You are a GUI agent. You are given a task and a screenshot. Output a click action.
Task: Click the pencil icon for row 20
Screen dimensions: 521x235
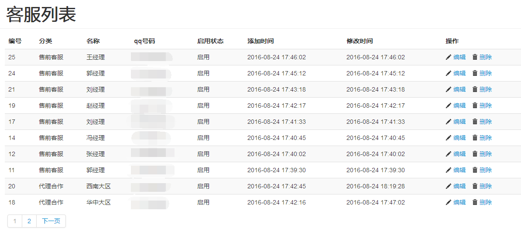pyautogui.click(x=448, y=186)
